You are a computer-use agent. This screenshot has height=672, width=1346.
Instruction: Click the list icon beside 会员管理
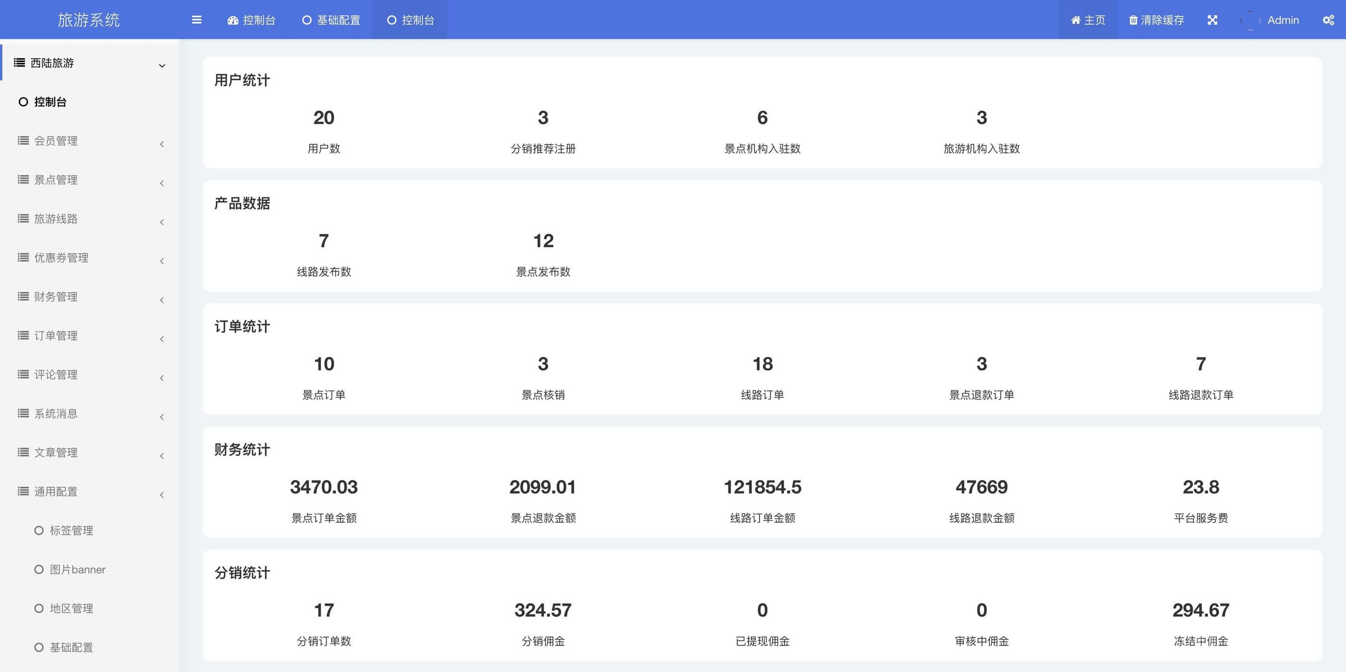[23, 140]
